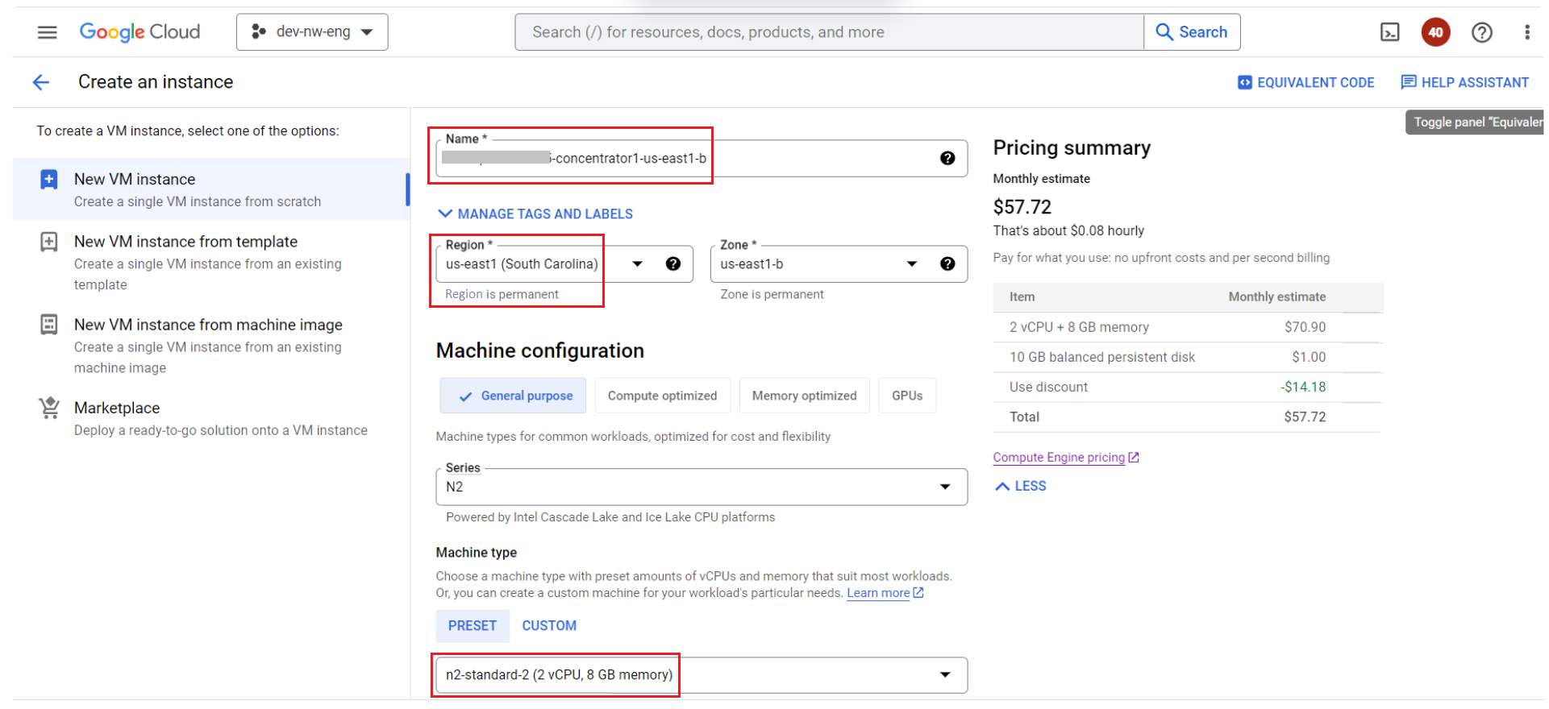Image resolution: width=1549 pixels, height=709 pixels.
Task: Click help icon beside Zone dropdown
Action: [947, 264]
